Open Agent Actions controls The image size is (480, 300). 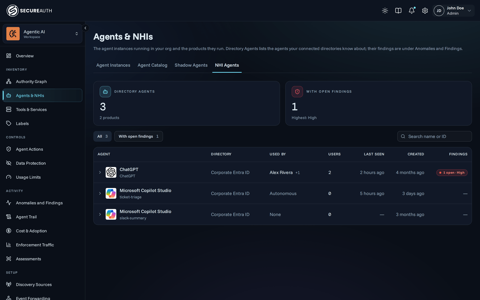tap(42, 149)
